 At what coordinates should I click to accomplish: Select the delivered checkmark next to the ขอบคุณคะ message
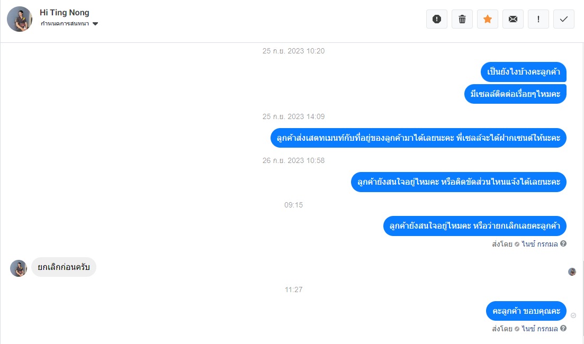573,315
